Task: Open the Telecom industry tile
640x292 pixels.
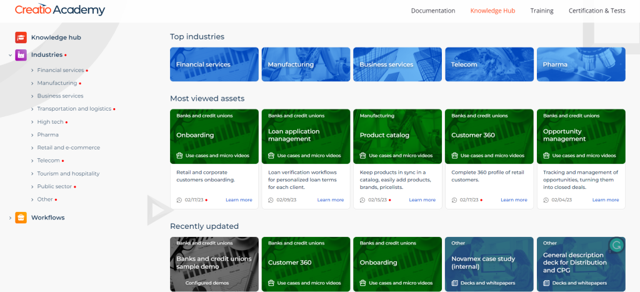Action: [x=489, y=64]
